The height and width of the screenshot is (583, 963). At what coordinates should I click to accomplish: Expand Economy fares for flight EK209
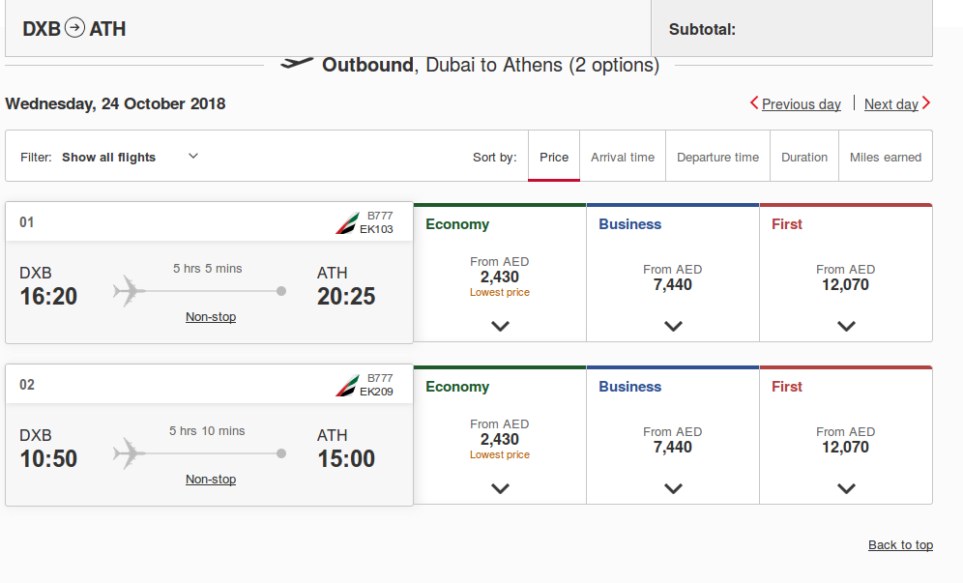501,488
